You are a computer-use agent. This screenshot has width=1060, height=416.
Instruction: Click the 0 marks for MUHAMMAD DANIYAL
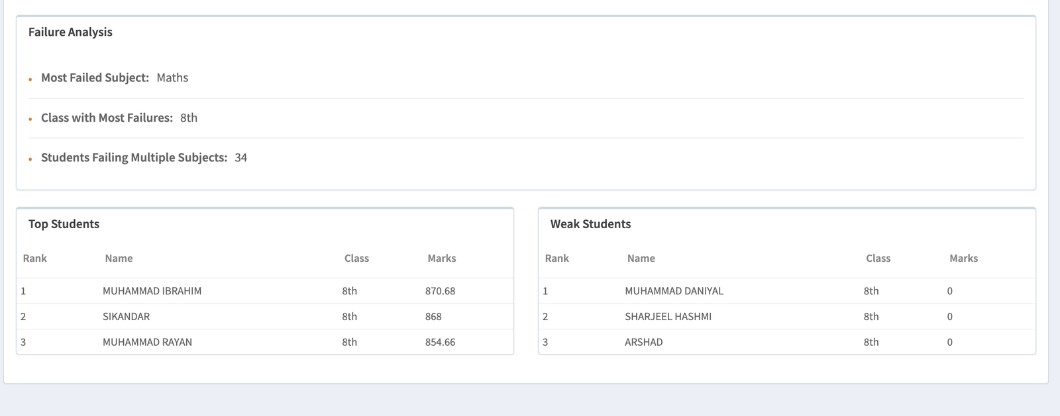pyautogui.click(x=950, y=291)
